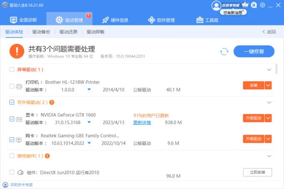Viewport: 284px width, 189px height.
Task: Open printer driver version 1.0.0.0 dropdown
Action: point(89,89)
